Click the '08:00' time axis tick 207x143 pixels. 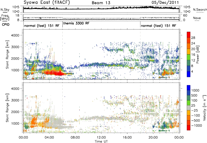pos(75,138)
